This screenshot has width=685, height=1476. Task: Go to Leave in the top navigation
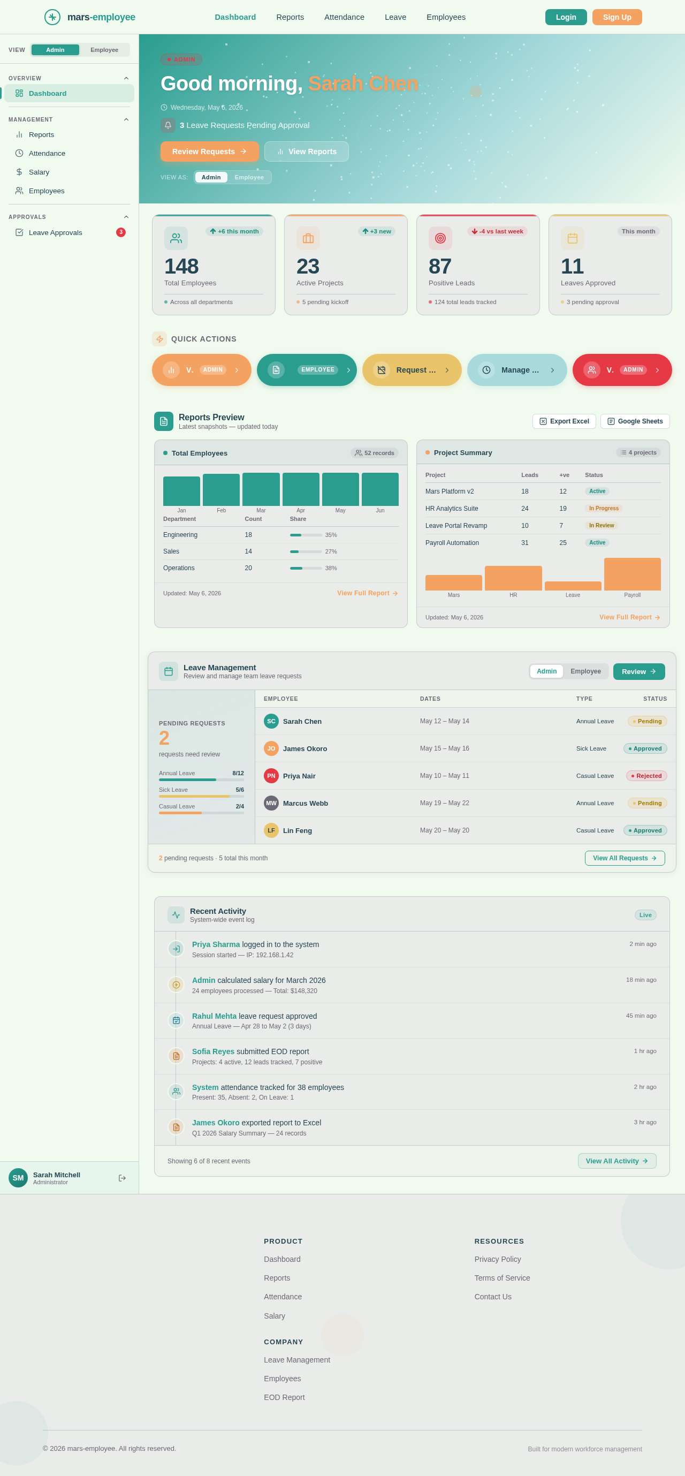tap(395, 17)
